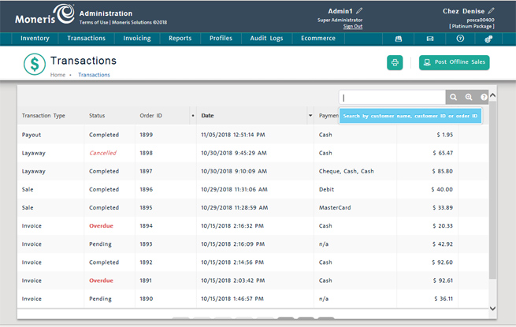The image size is (516, 327).
Task: Click in the search input field
Action: [392, 98]
